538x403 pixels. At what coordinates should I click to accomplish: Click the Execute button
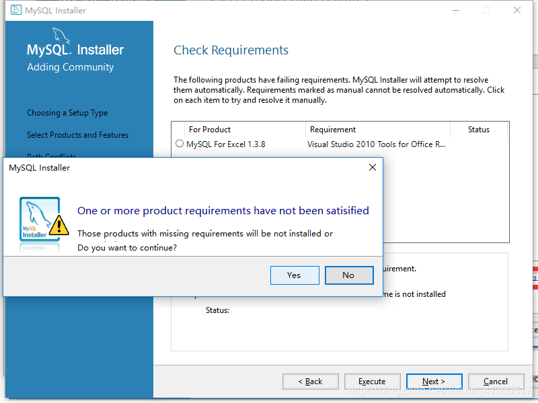(373, 382)
